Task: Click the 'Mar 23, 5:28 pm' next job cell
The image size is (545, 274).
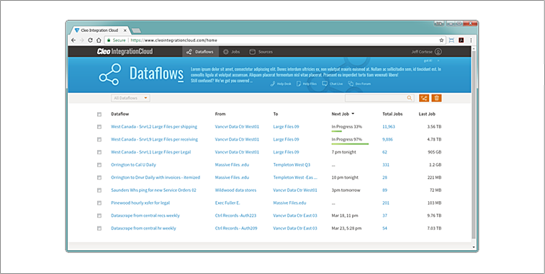Action: pos(346,228)
